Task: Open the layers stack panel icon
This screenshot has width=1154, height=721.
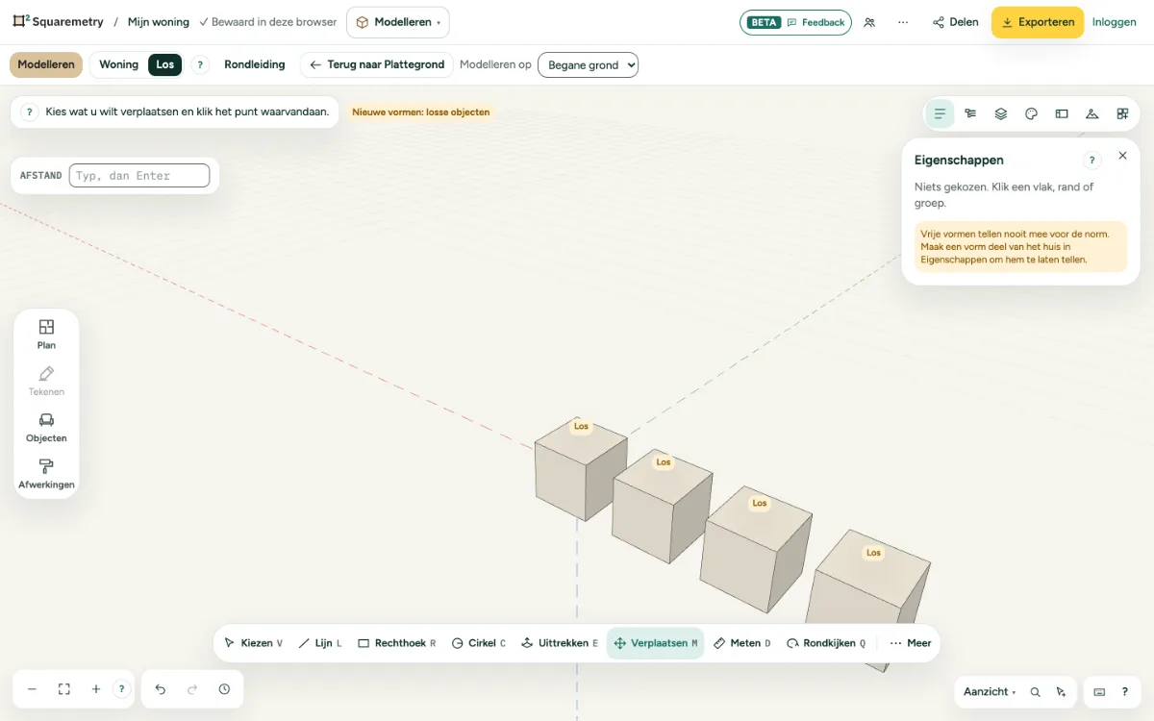Action: pos(1001,113)
